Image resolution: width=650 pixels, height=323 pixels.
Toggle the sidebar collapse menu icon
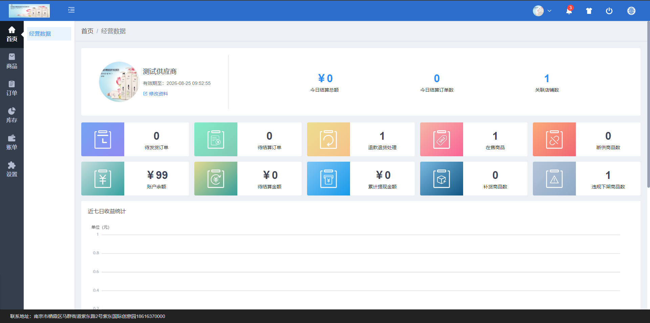71,10
